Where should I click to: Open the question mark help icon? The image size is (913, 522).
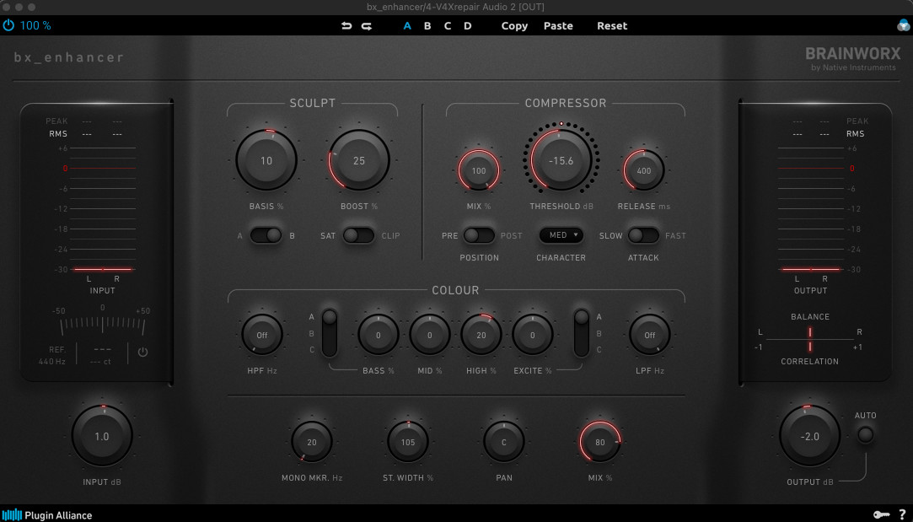tap(903, 514)
